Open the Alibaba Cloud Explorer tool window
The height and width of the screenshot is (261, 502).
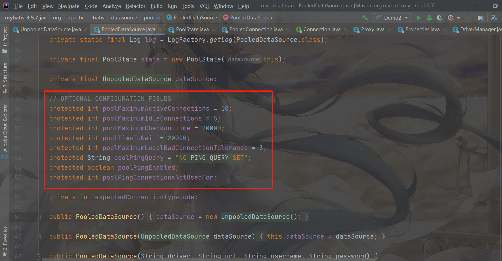pyautogui.click(x=5, y=131)
